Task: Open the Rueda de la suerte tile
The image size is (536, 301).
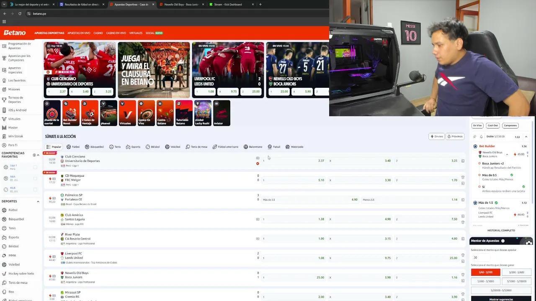Action: coord(52,113)
